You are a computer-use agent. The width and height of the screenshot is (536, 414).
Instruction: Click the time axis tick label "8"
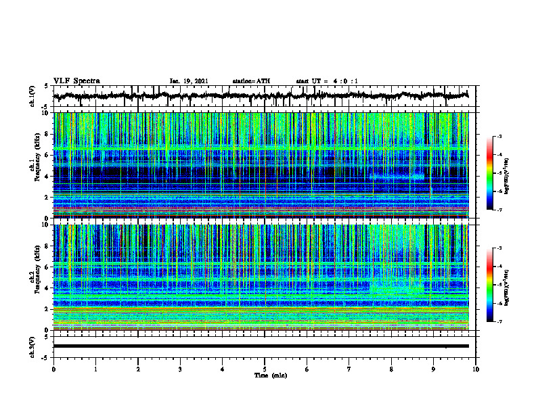[391, 369]
